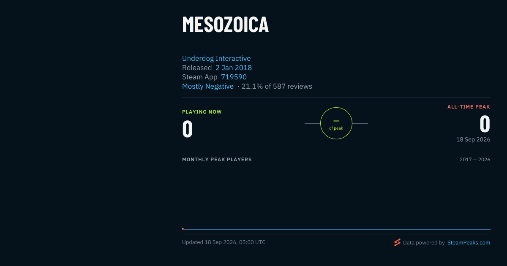
Task: Click the All-Time Peak value zero
Action: click(x=485, y=124)
